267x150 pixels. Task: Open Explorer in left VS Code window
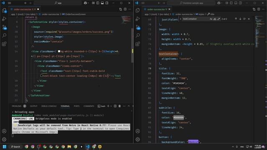coord(4,10)
